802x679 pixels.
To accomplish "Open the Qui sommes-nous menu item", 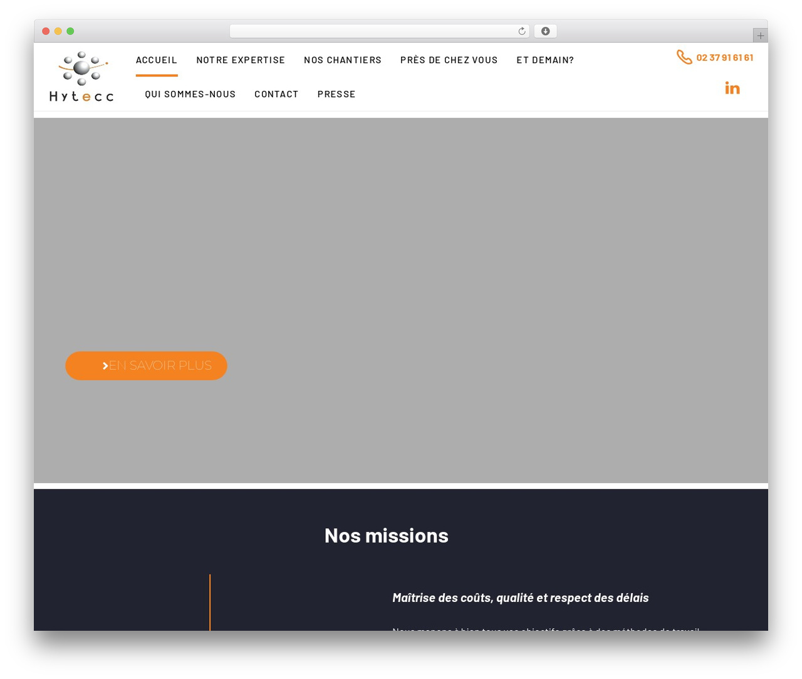I will (190, 94).
